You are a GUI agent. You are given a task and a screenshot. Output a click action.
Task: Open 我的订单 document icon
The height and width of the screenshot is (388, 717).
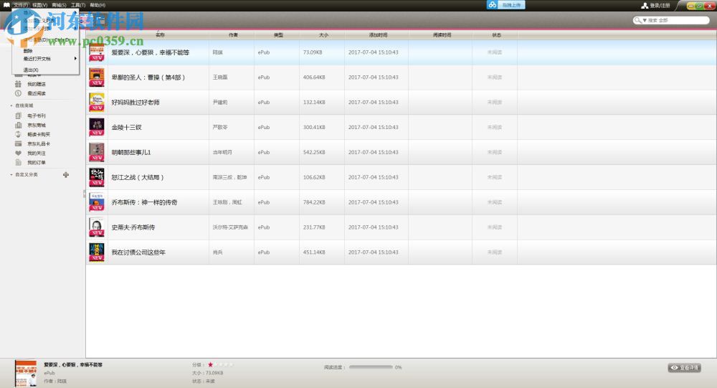click(x=19, y=162)
